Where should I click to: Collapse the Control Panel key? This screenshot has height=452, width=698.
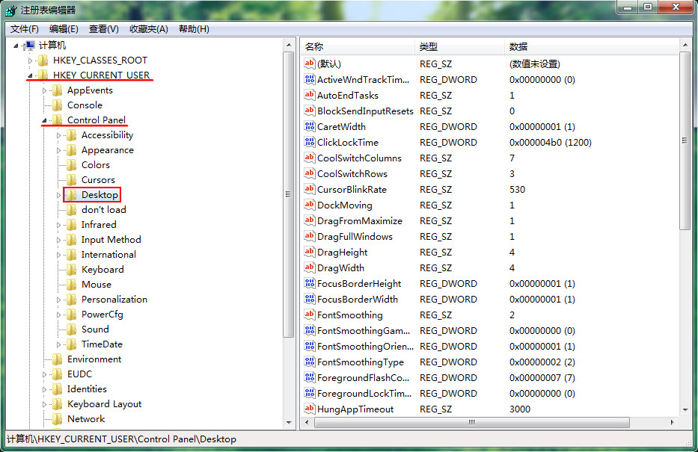click(x=44, y=120)
